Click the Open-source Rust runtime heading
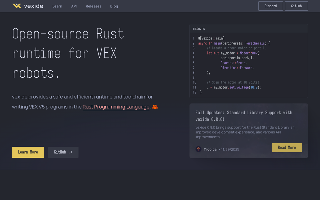This screenshot has height=200, width=320. (68, 53)
